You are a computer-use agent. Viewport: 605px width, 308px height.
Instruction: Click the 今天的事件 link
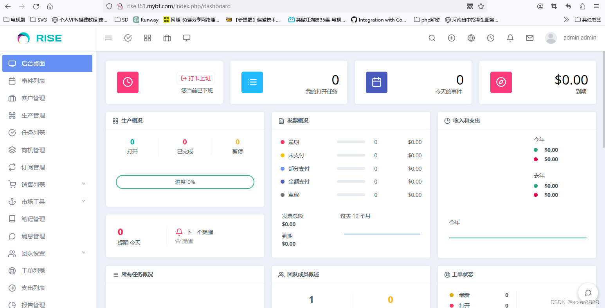(x=448, y=92)
